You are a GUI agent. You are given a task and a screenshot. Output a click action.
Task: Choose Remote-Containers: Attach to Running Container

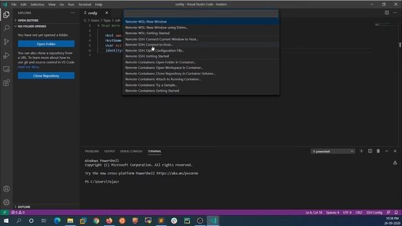pyautogui.click(x=201, y=79)
